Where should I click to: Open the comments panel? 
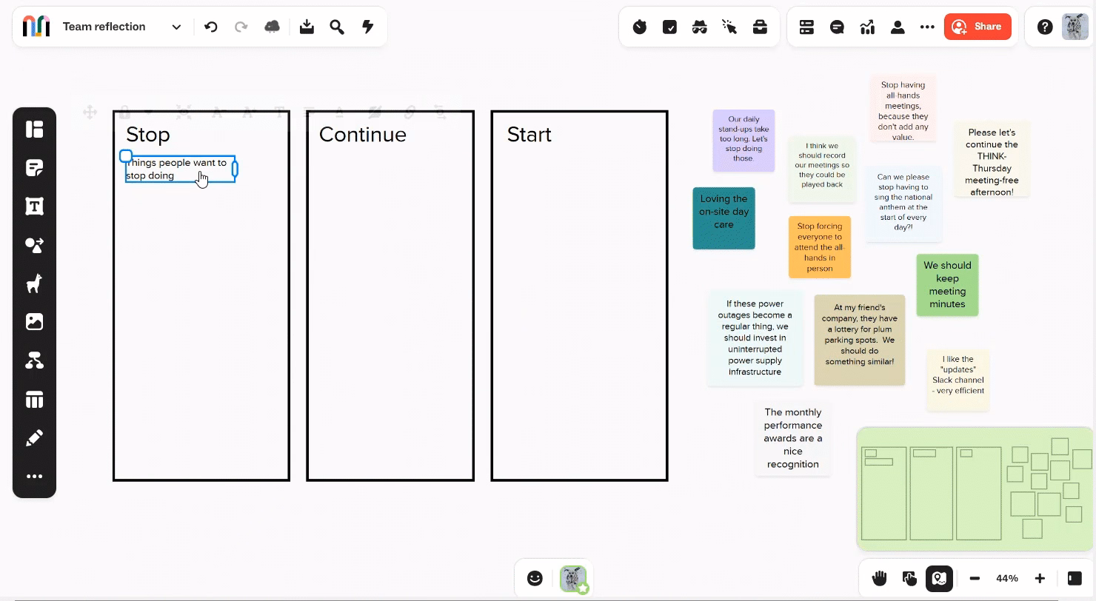837,27
